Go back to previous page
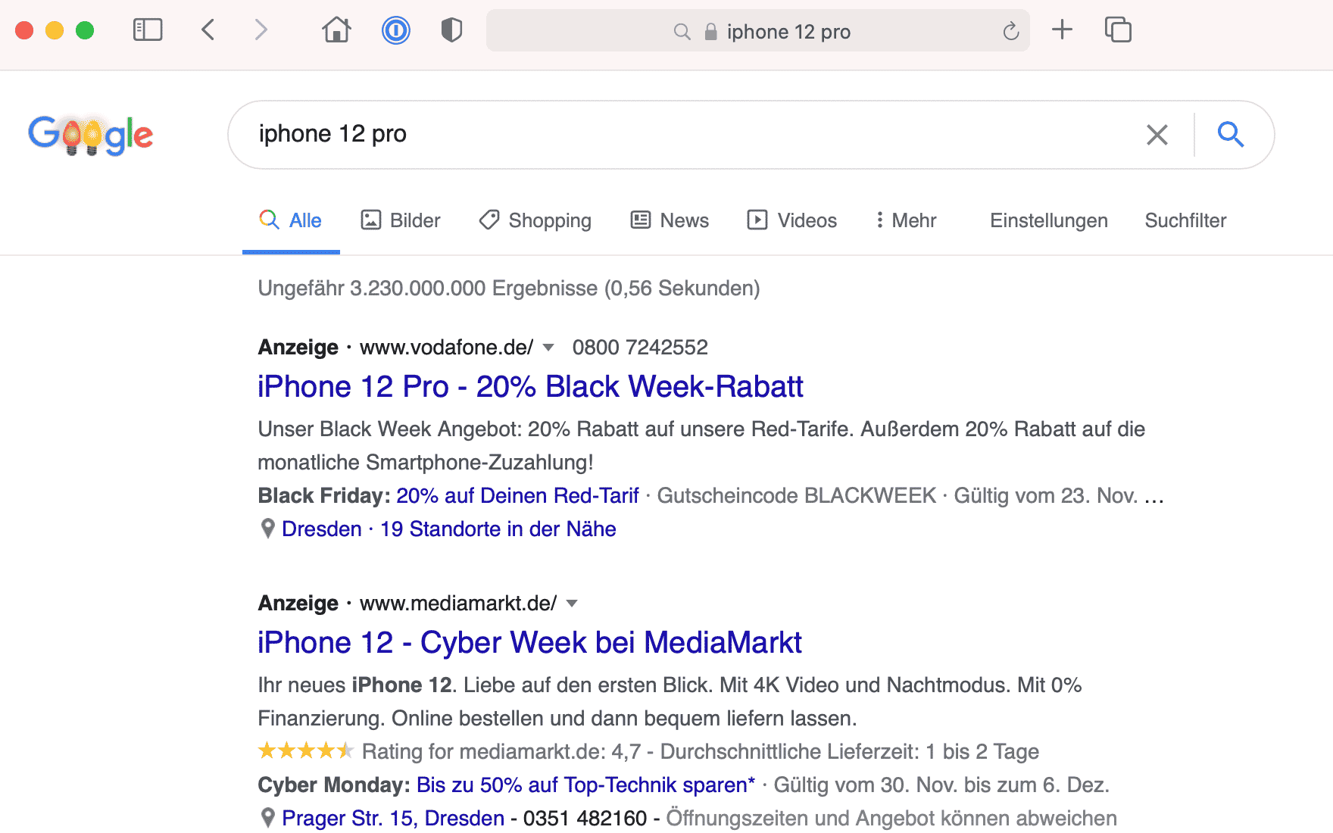 [208, 30]
